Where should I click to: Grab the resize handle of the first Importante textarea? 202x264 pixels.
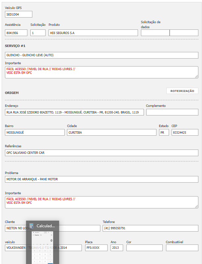(196, 76)
